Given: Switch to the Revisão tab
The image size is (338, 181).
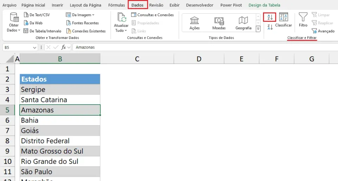Looking at the screenshot, I should [156, 5].
